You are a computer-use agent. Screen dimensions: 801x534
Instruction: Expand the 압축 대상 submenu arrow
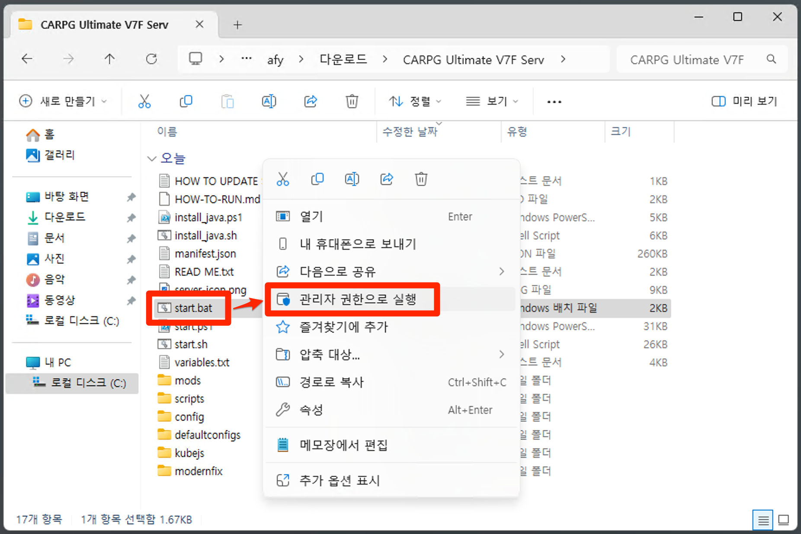pyautogui.click(x=502, y=354)
